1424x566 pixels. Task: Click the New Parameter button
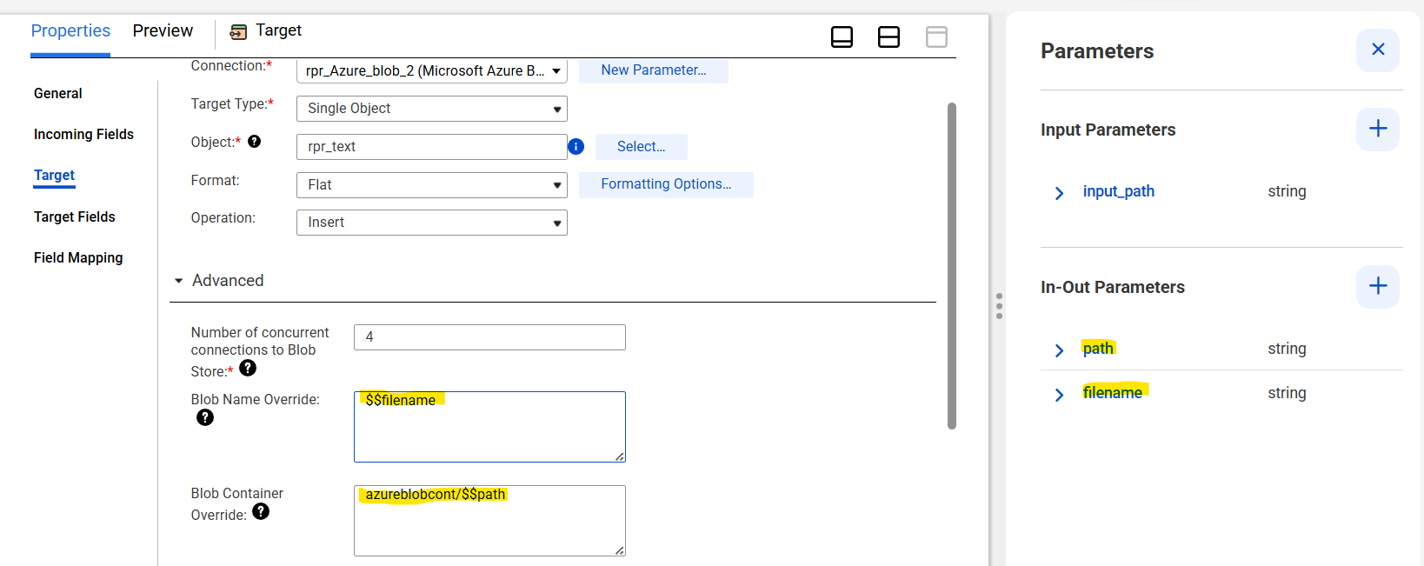pos(654,70)
